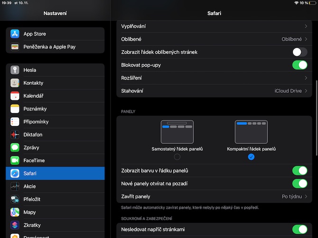
Task: Tap the Wallet (Peněženka) icon
Action: point(15,47)
